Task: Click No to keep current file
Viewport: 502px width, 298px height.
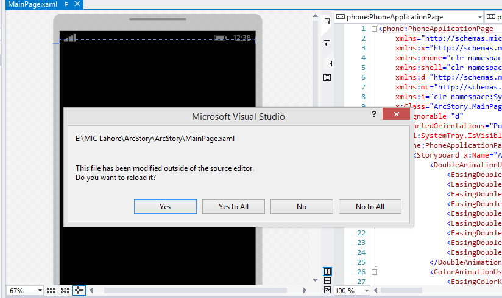Action: tap(302, 207)
